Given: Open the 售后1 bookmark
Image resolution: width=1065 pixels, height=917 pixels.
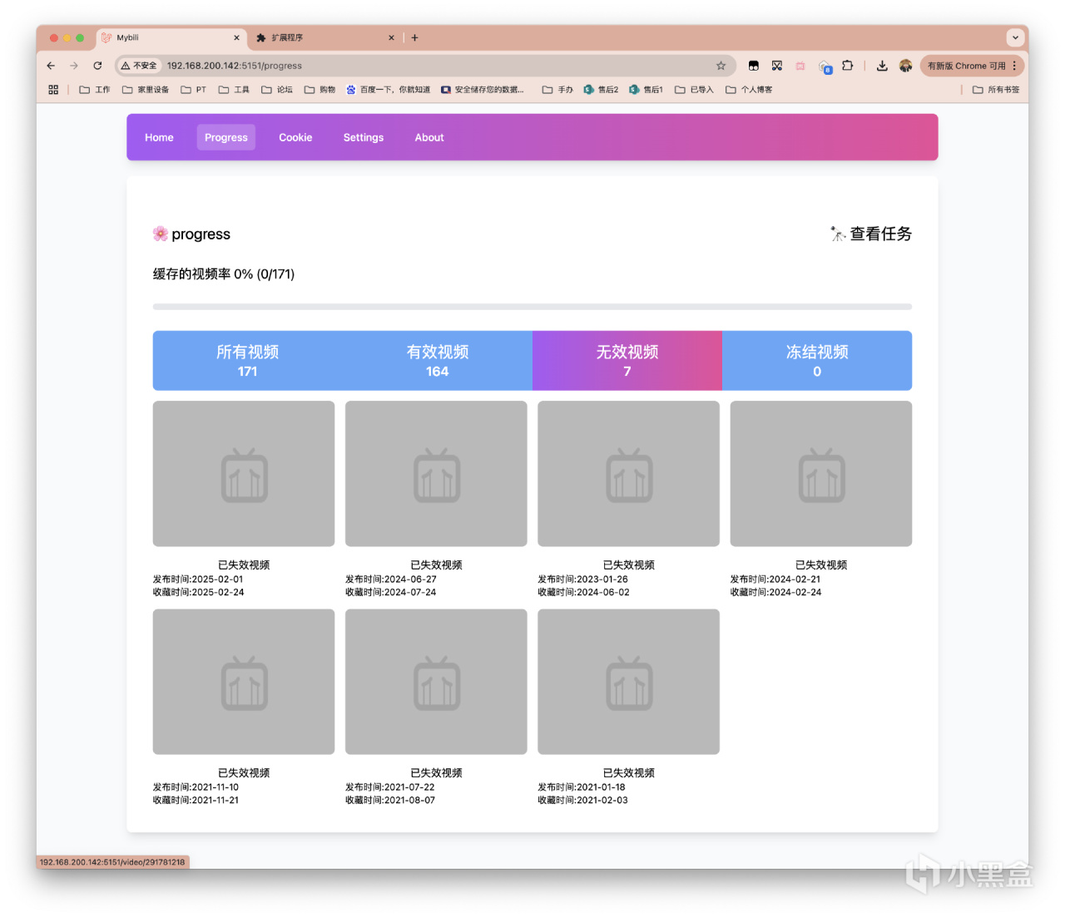Looking at the screenshot, I should pyautogui.click(x=646, y=90).
